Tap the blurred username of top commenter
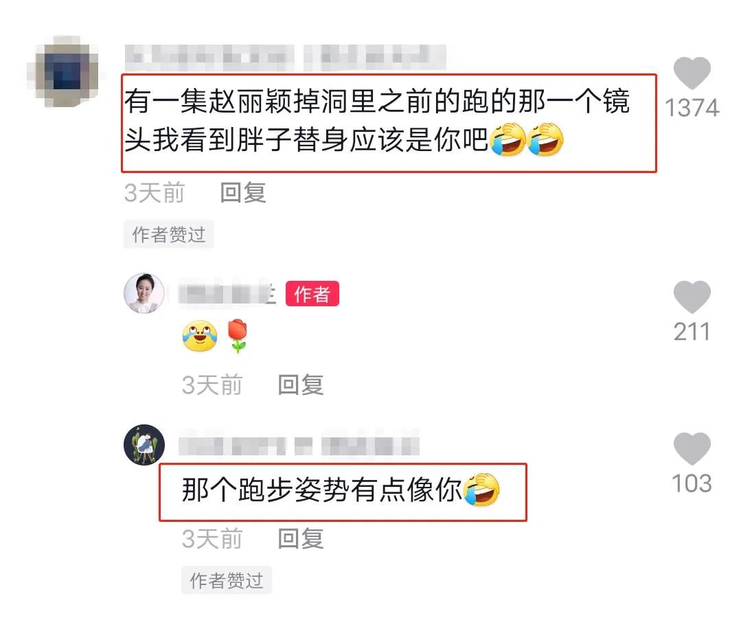741x618 pixels. point(286,57)
